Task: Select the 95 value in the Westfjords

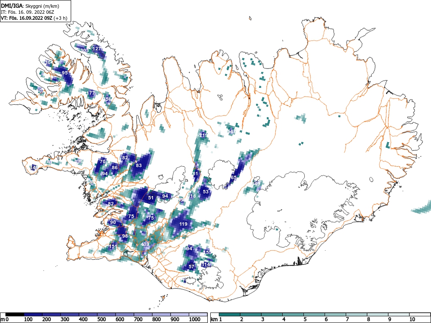Action: 65,73
